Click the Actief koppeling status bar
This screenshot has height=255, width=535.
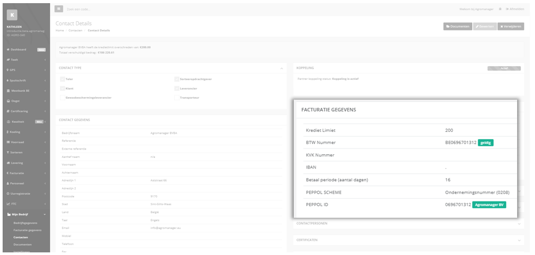coord(504,68)
